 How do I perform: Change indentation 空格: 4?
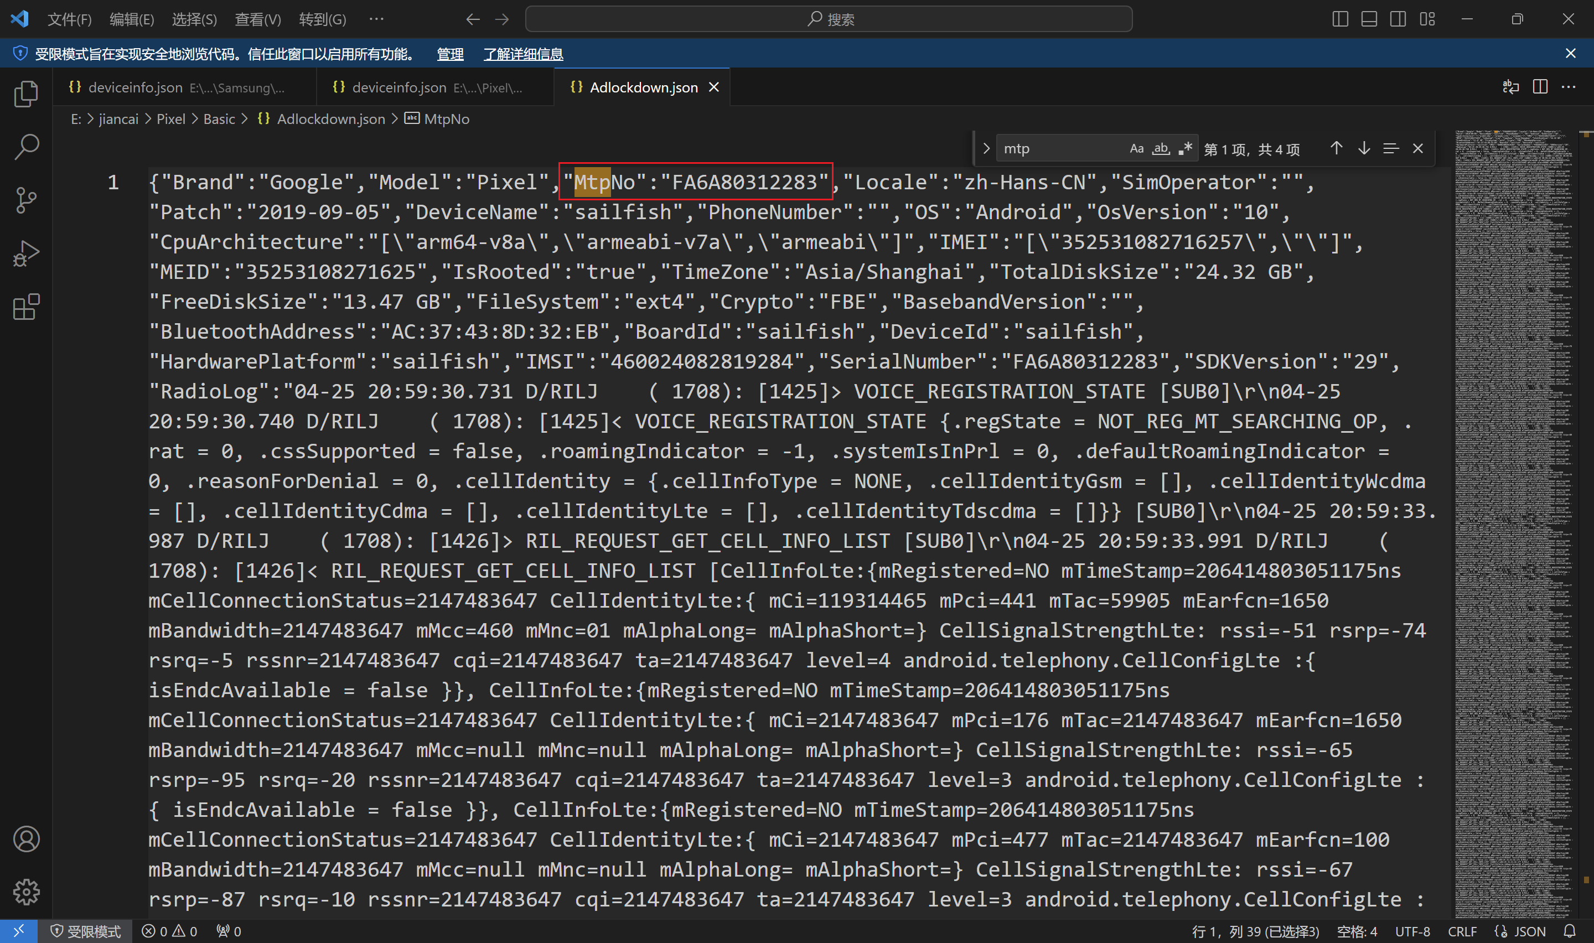coord(1357,931)
